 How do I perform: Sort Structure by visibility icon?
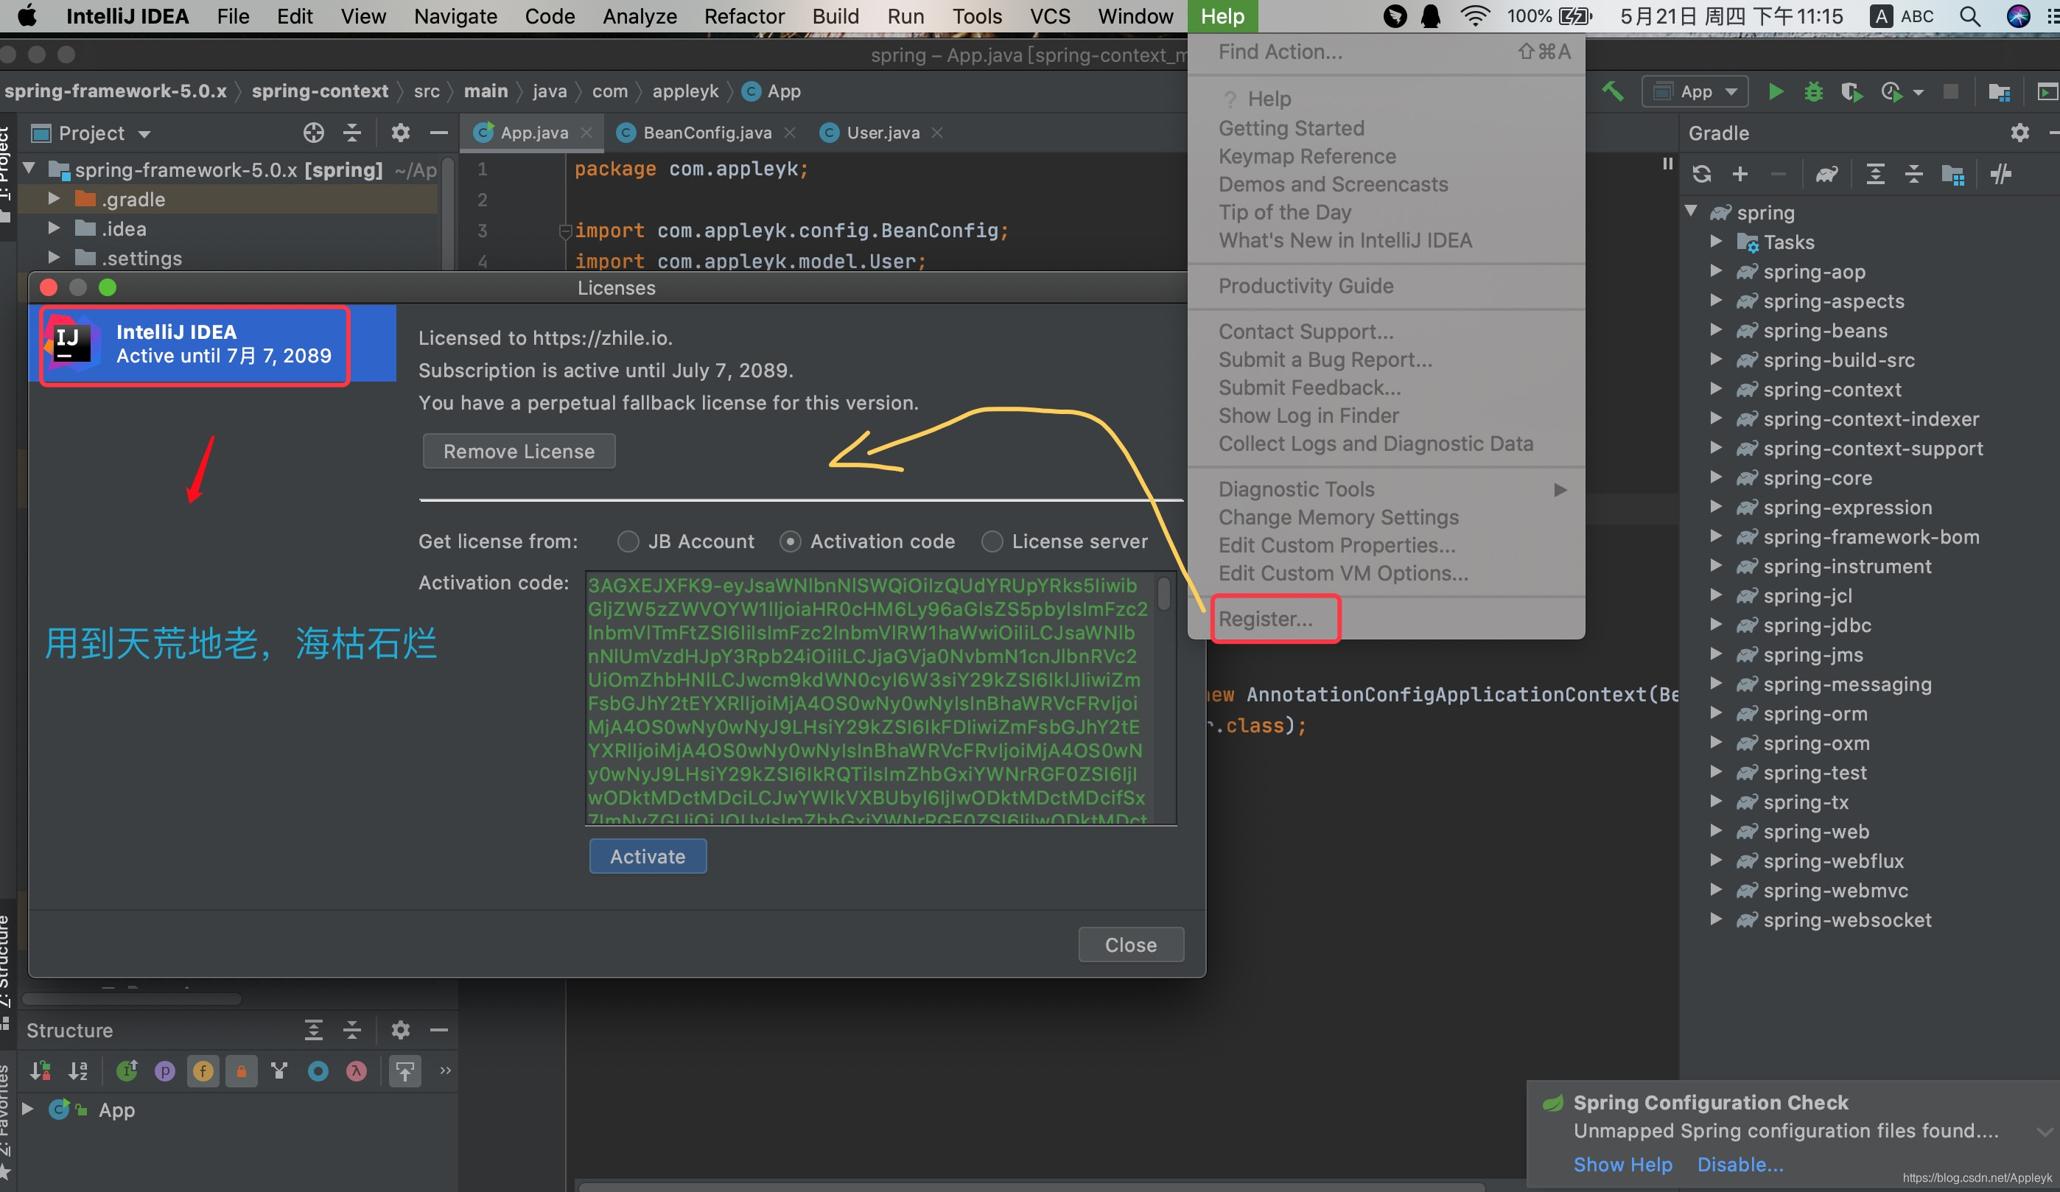click(x=40, y=1070)
